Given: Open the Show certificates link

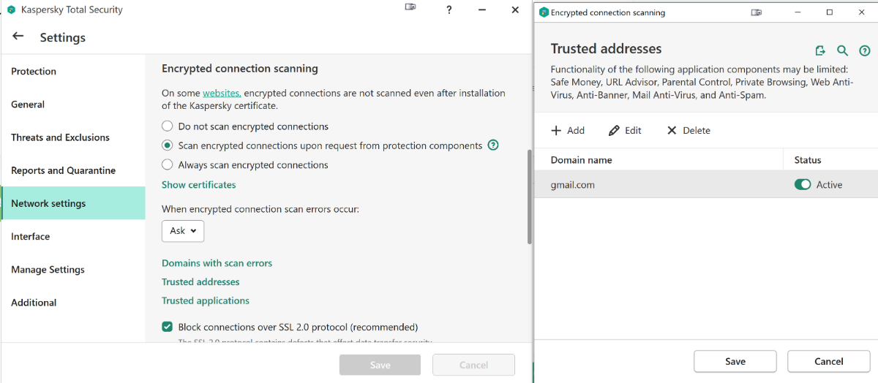Looking at the screenshot, I should click(198, 185).
